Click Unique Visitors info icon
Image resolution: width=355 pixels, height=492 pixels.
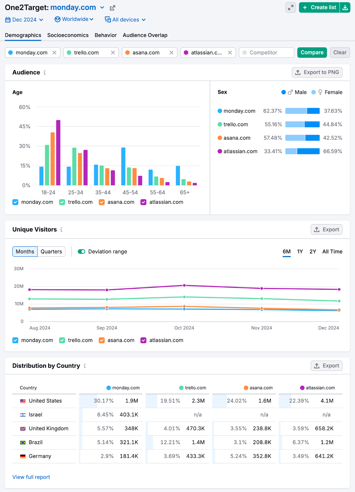coord(61,230)
